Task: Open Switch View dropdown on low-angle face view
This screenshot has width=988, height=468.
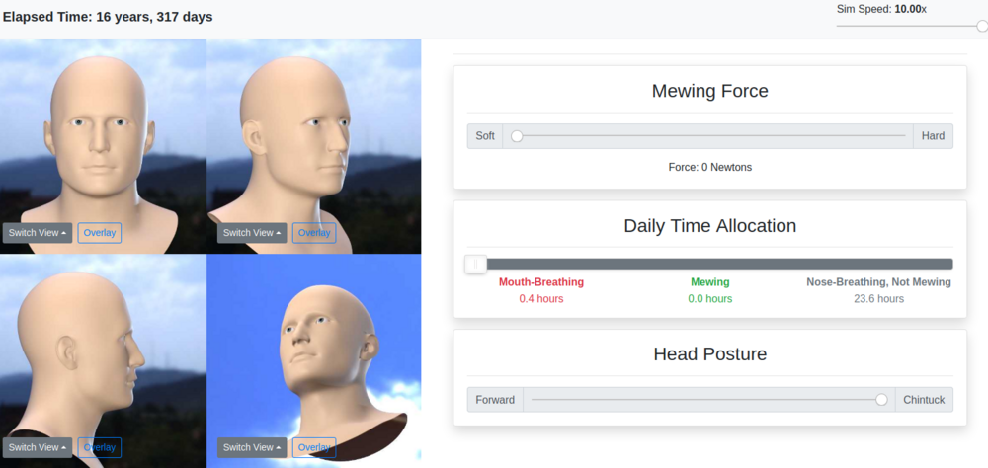Action: pos(252,447)
